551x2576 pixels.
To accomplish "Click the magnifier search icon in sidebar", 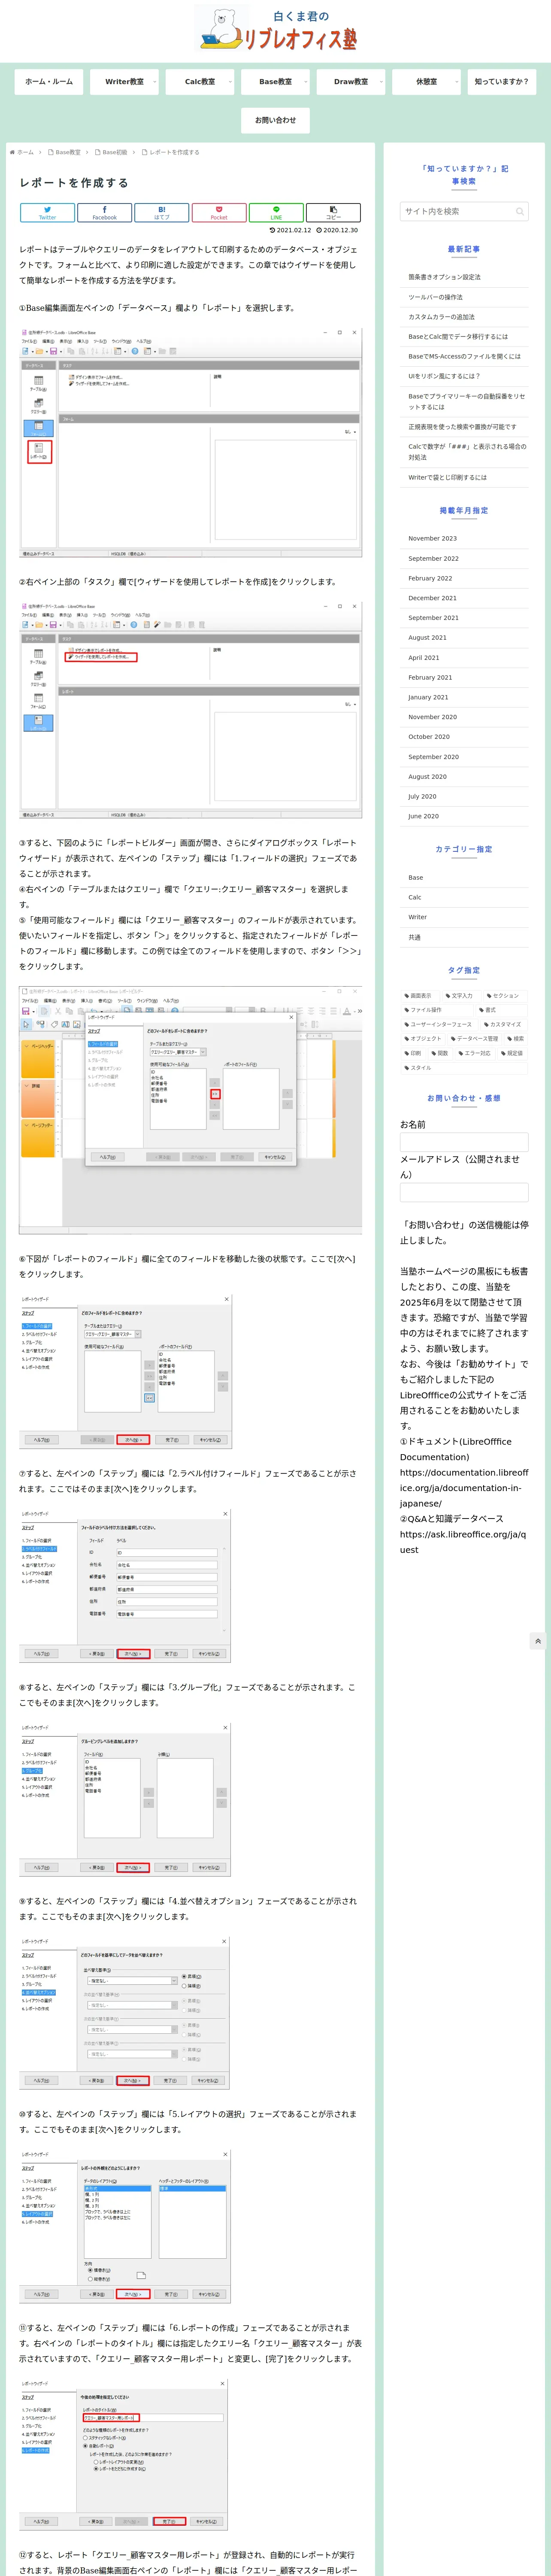I will point(520,211).
